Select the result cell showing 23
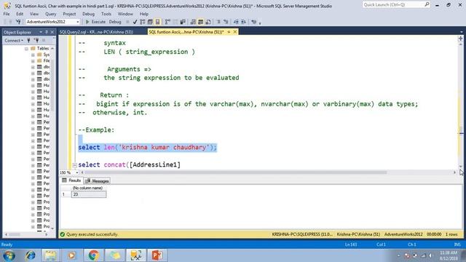Image resolution: width=466 pixels, height=262 pixels. pyautogui.click(x=89, y=194)
